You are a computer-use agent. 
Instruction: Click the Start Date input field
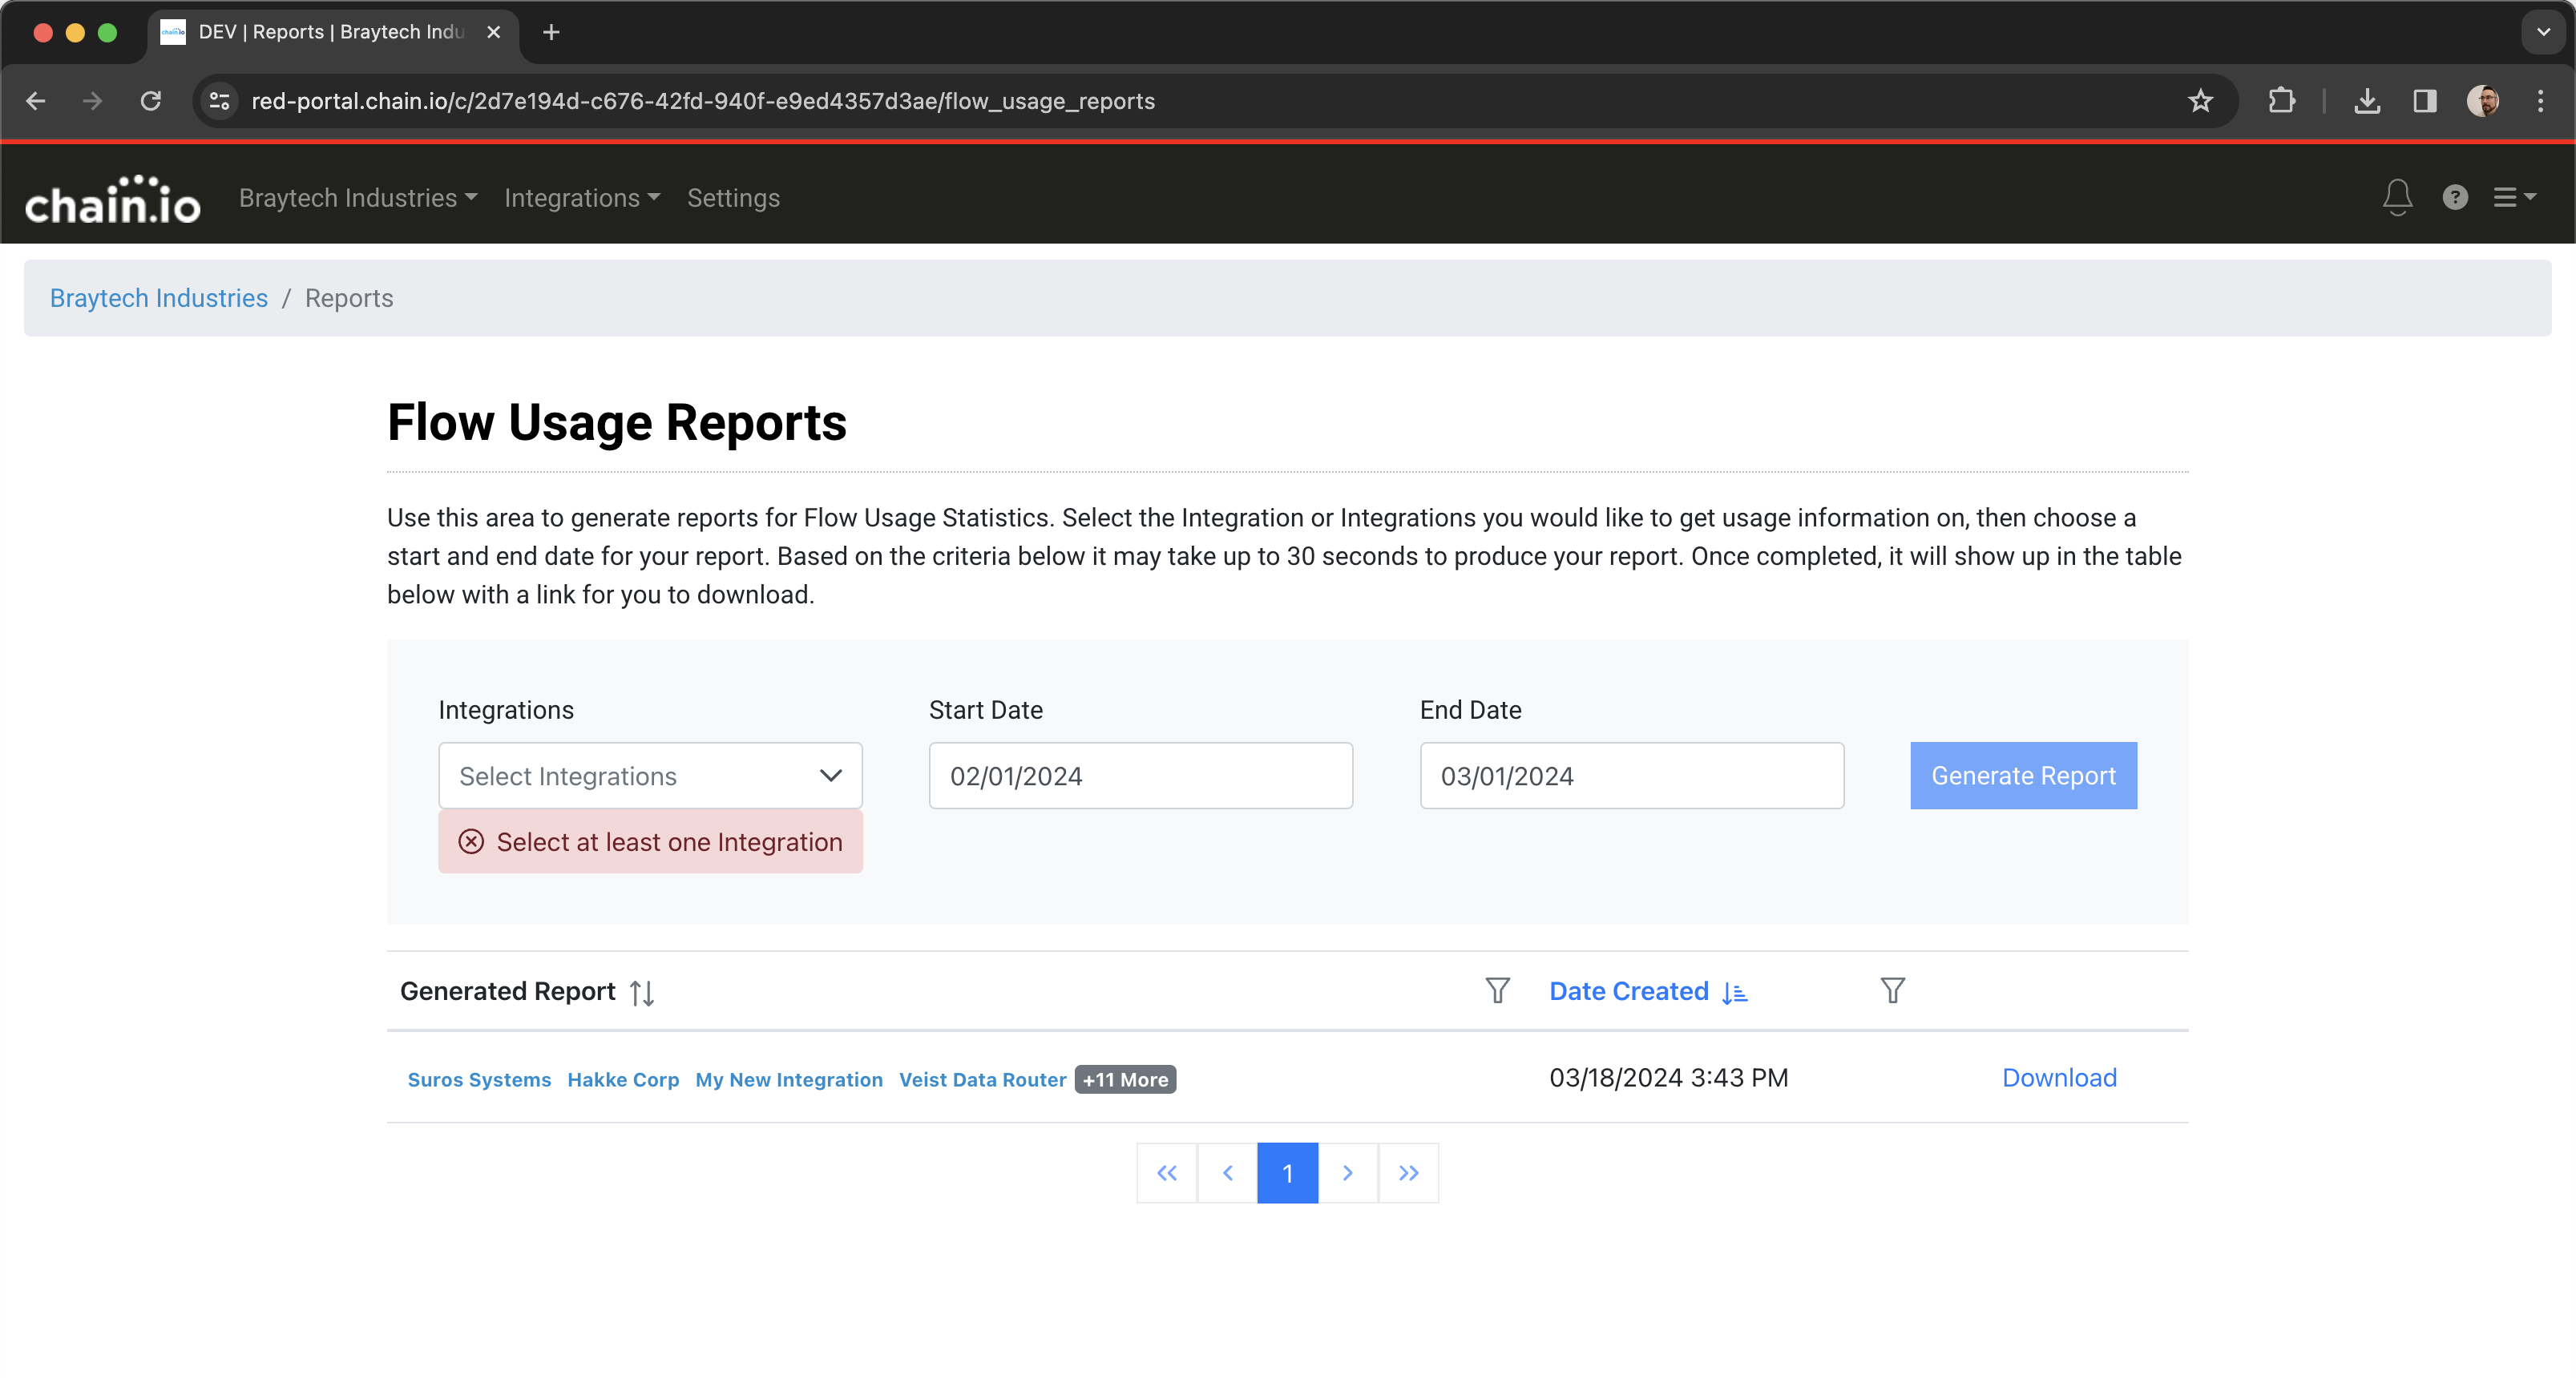tap(1140, 775)
